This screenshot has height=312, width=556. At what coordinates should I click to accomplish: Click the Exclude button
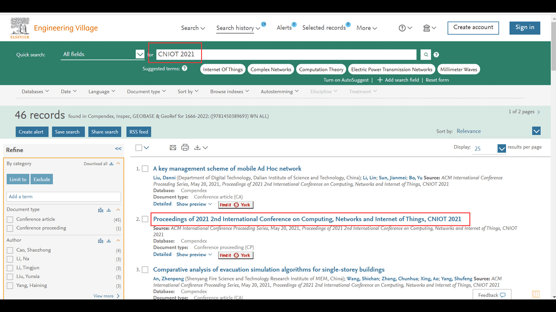coord(42,179)
